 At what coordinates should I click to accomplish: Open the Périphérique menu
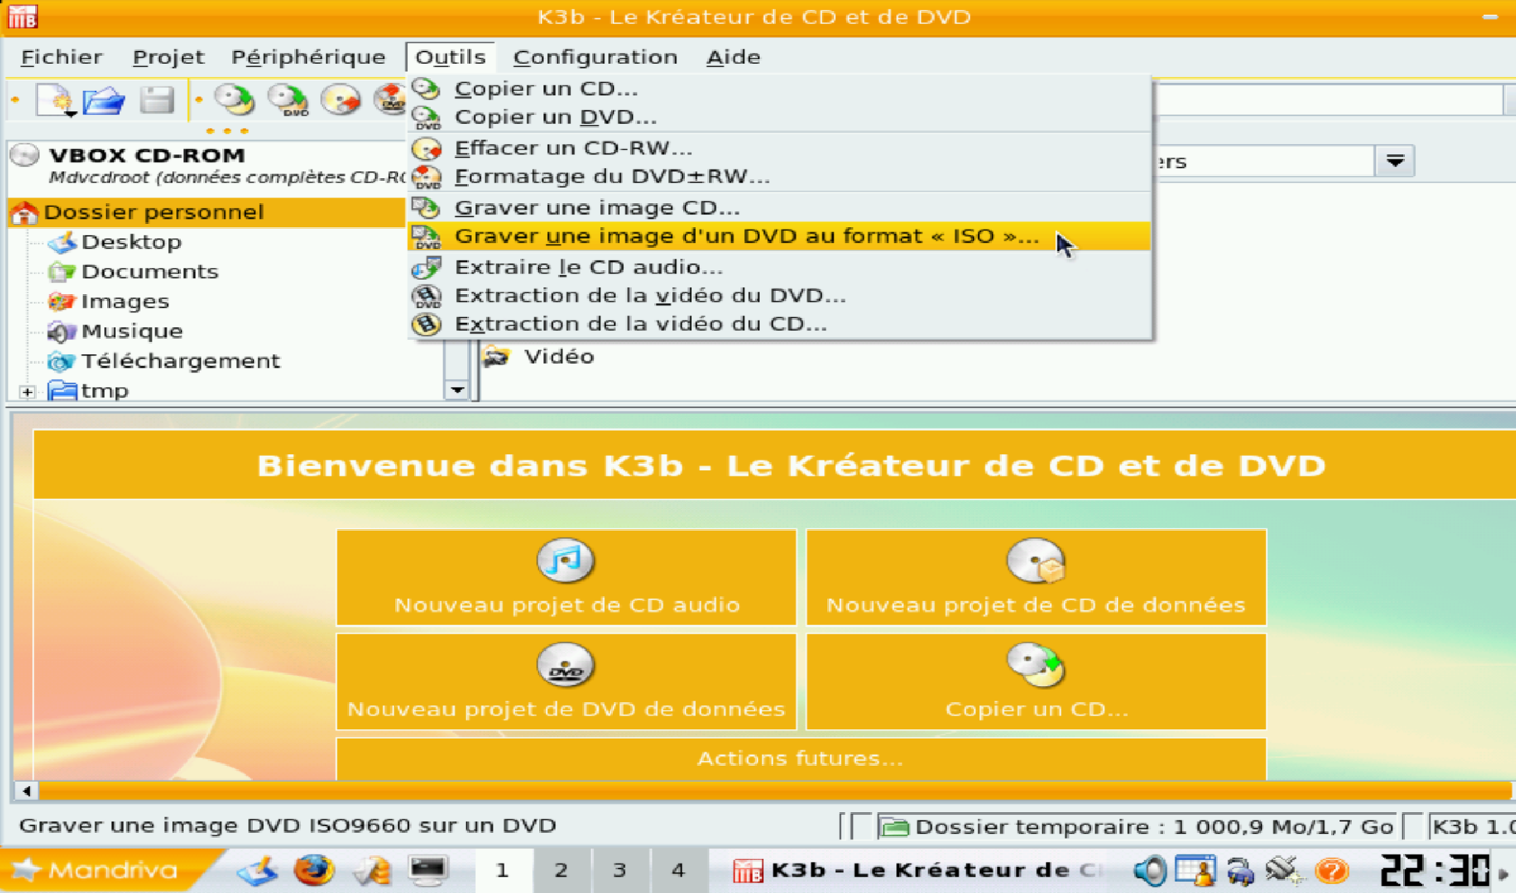(x=308, y=57)
